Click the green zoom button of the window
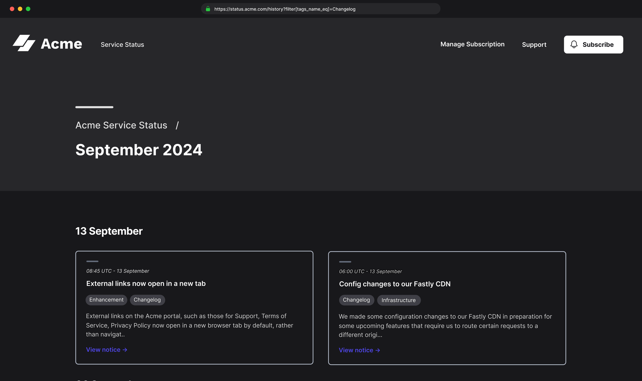This screenshot has width=642, height=381. (28, 9)
